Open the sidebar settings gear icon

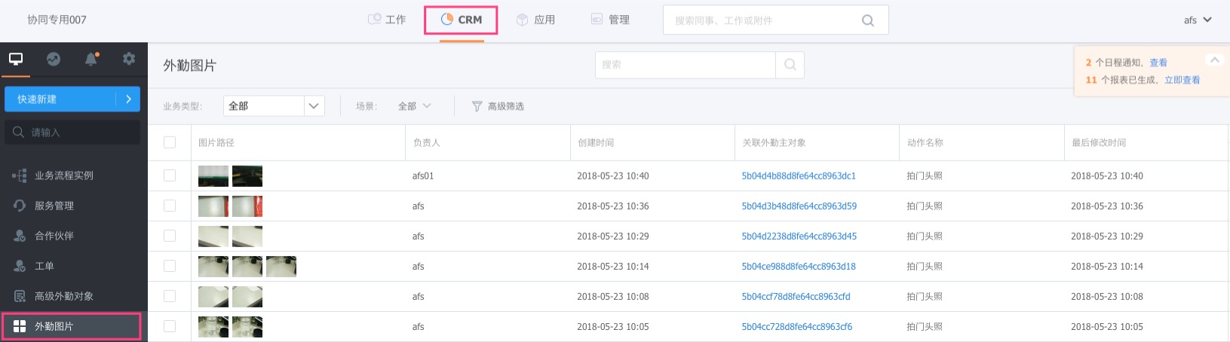coord(129,59)
